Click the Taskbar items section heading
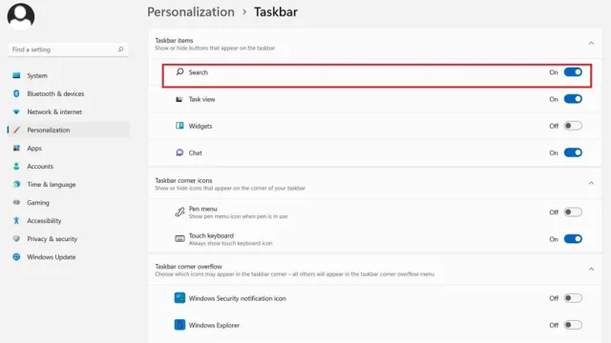The width and height of the screenshot is (611, 343). (174, 40)
